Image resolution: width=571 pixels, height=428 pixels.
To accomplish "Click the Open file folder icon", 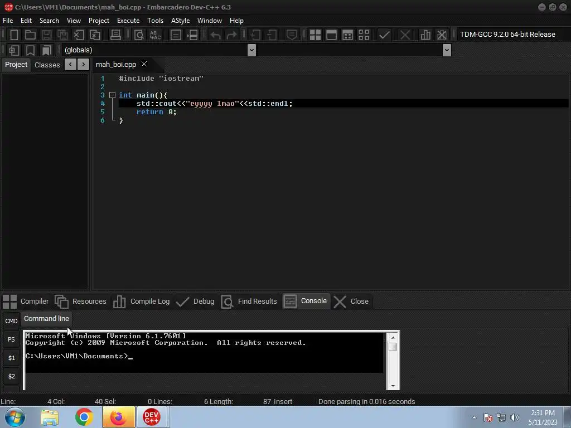I will tap(30, 35).
